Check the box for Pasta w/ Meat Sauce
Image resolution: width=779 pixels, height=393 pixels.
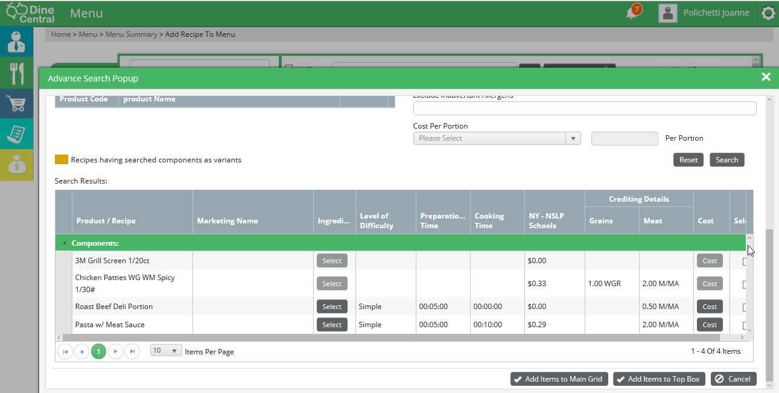tap(745, 325)
